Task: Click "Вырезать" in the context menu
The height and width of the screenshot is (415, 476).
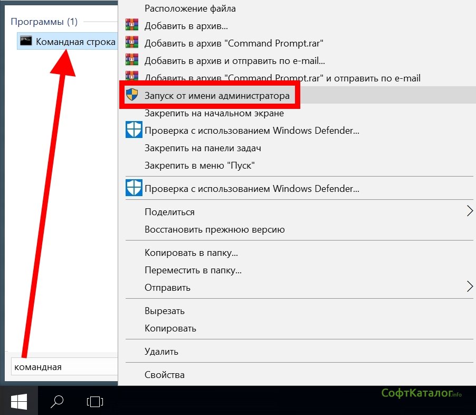Action: pyautogui.click(x=164, y=311)
